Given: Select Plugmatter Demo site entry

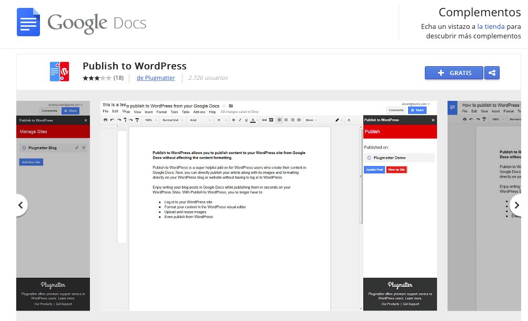Looking at the screenshot, I should point(399,158).
